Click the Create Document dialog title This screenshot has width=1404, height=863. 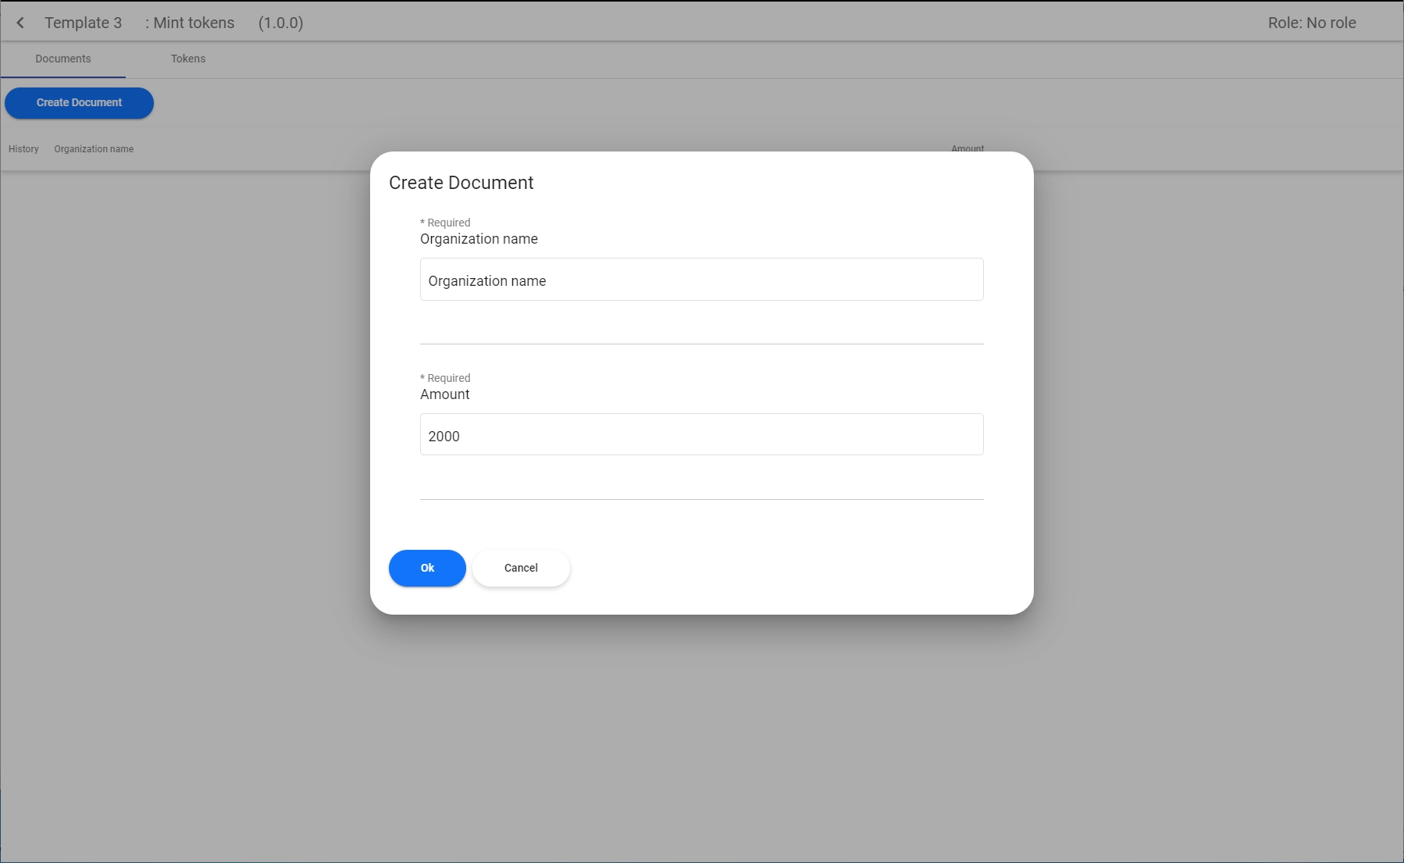[x=461, y=183]
